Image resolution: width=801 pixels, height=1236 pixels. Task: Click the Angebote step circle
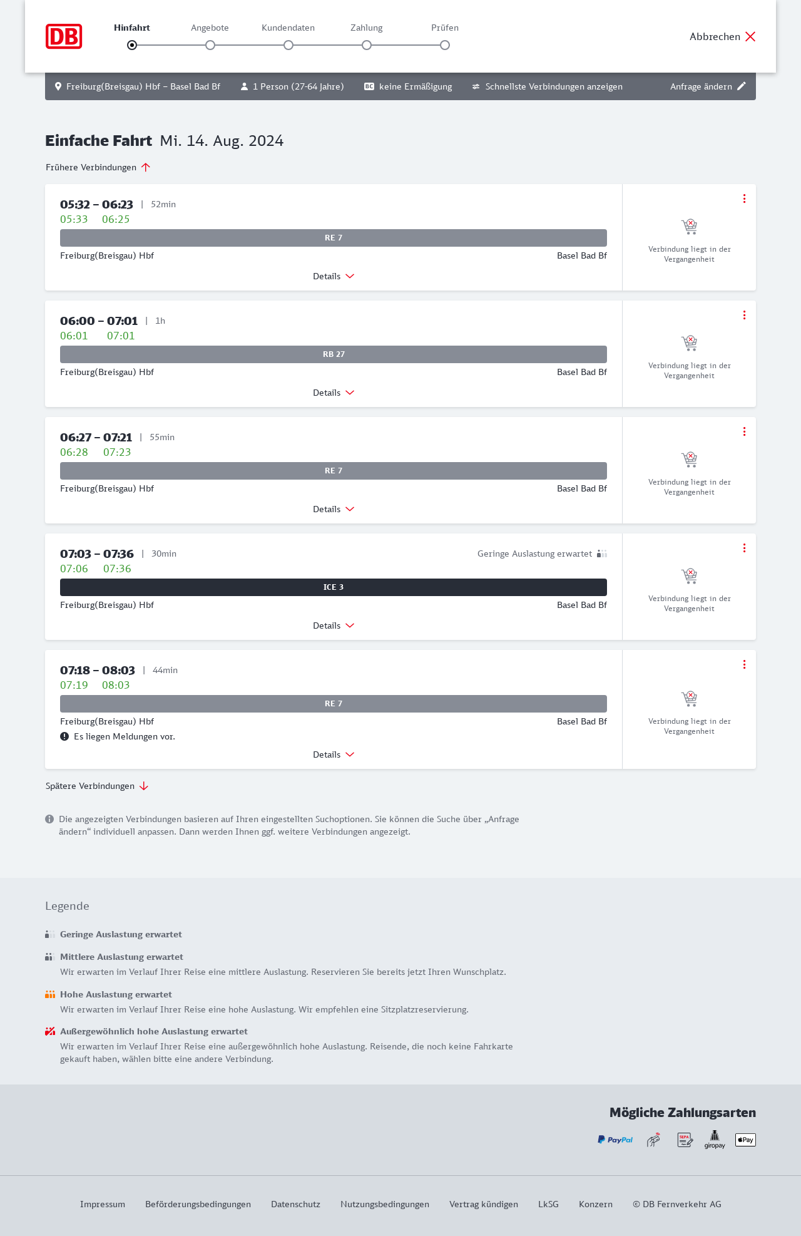210,45
